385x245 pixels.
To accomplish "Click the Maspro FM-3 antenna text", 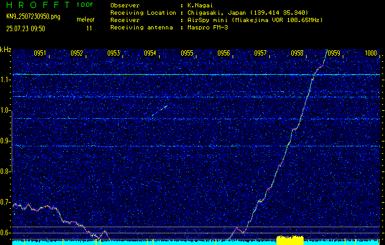I will point(207,28).
